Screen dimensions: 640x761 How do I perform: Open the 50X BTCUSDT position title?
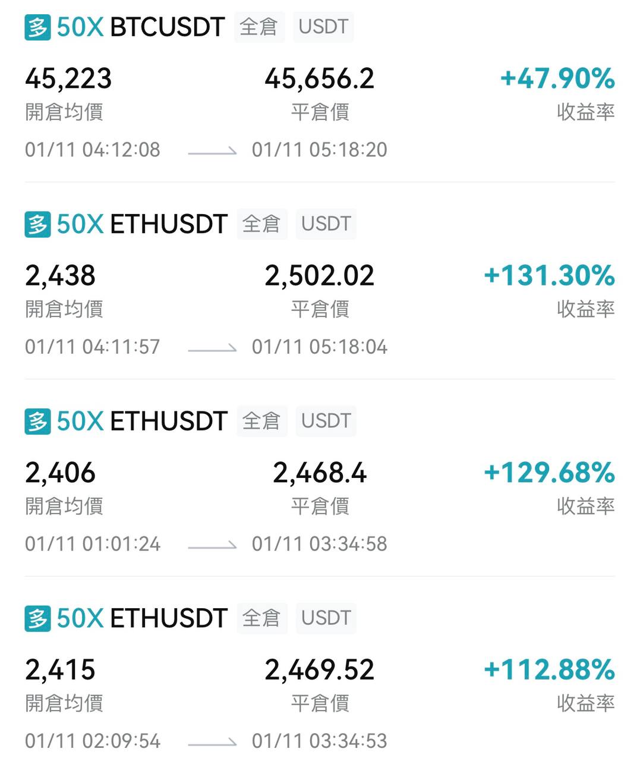[141, 27]
